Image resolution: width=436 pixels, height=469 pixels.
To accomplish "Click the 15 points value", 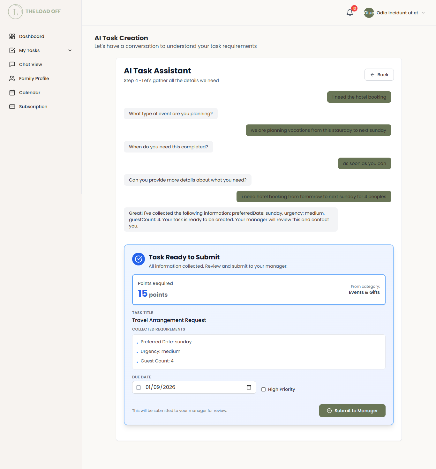I will 153,294.
